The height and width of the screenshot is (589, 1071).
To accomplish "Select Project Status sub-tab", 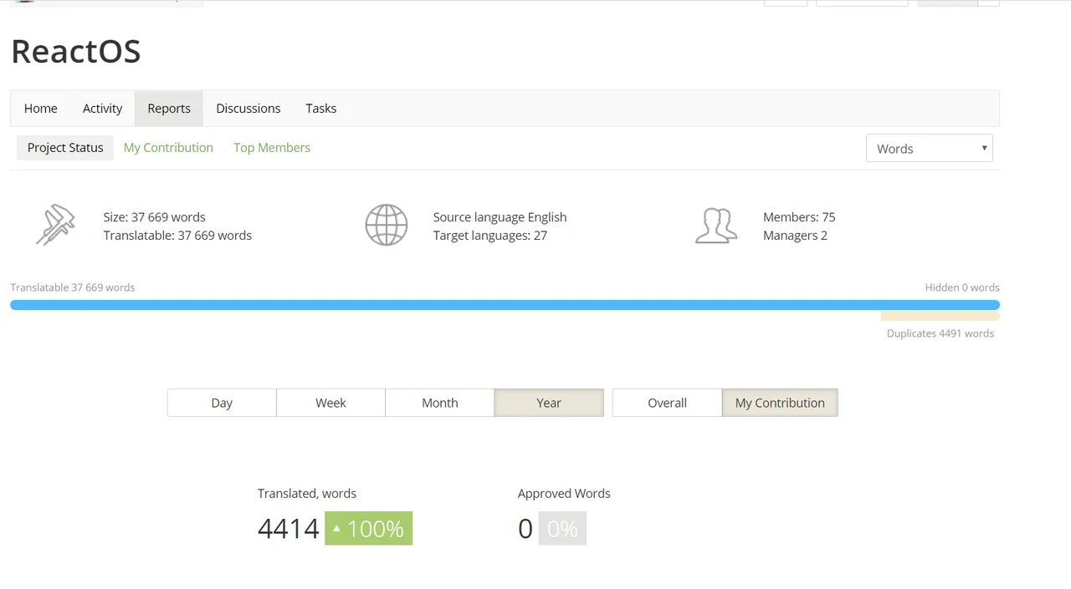I will (65, 148).
